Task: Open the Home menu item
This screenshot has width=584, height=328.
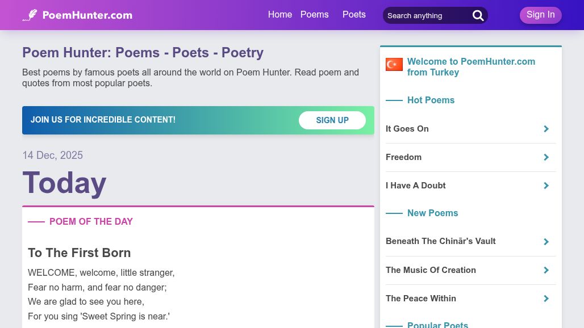Action: tap(280, 15)
